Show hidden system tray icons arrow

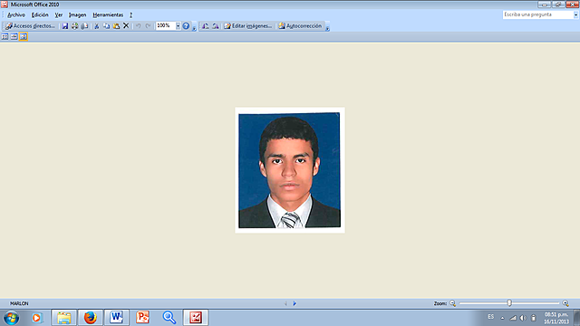[502, 318]
